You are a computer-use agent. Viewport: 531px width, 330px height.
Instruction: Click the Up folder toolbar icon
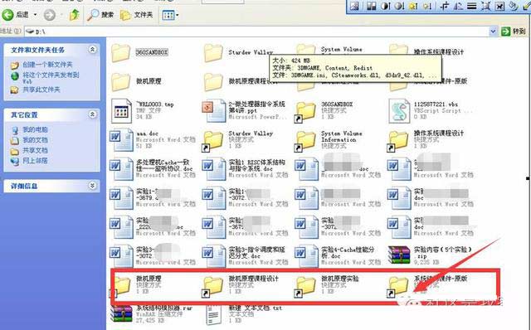pyautogui.click(x=74, y=15)
